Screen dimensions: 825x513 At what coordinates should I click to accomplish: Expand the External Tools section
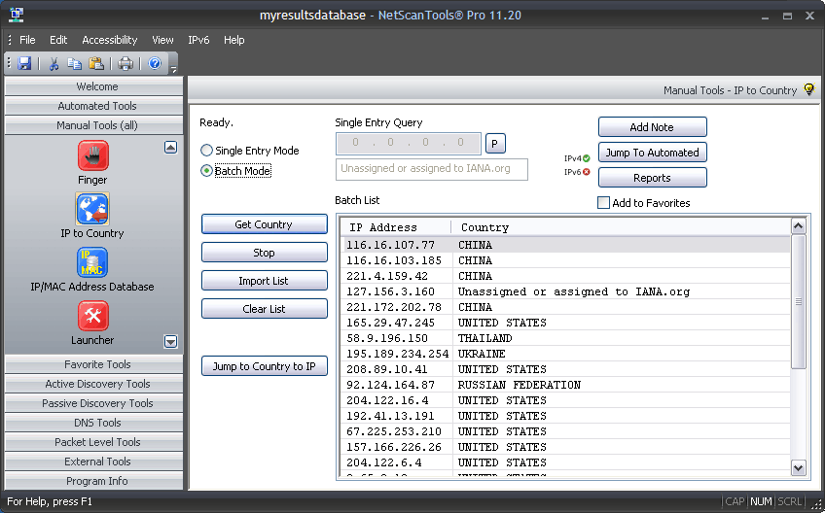[x=93, y=462]
